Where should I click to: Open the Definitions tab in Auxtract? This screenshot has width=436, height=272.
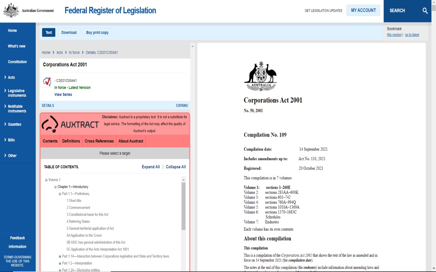pyautogui.click(x=71, y=141)
